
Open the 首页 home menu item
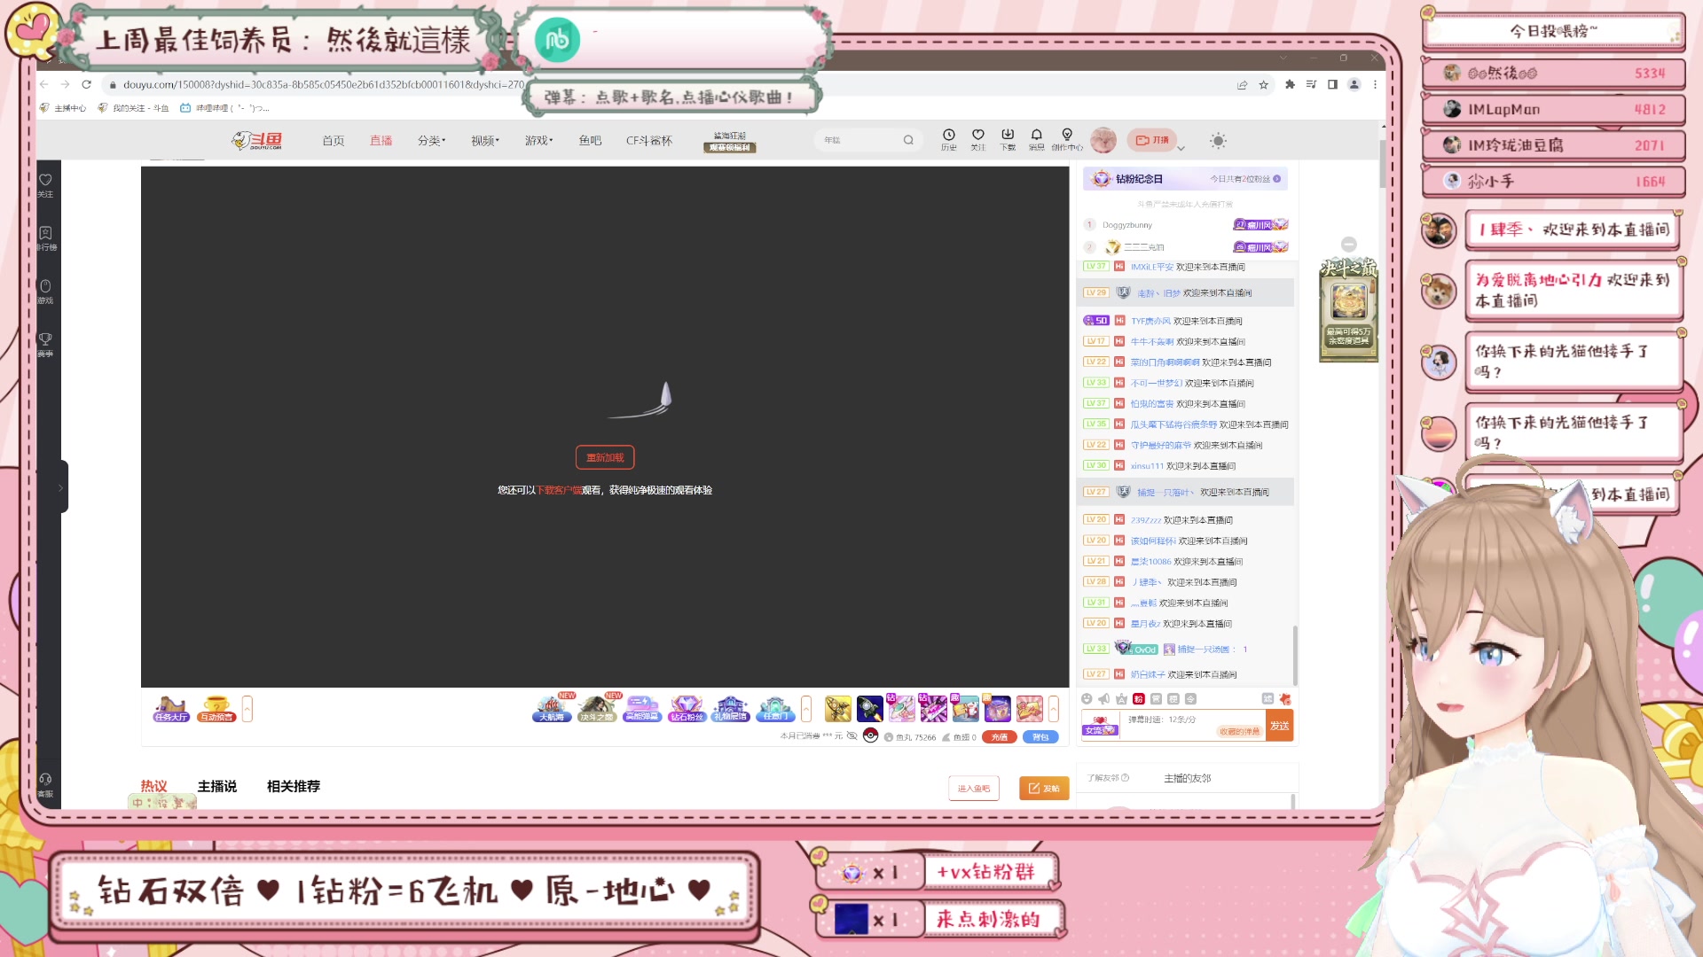pos(333,140)
